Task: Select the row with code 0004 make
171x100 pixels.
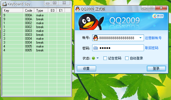Action: pyautogui.click(x=36, y=39)
